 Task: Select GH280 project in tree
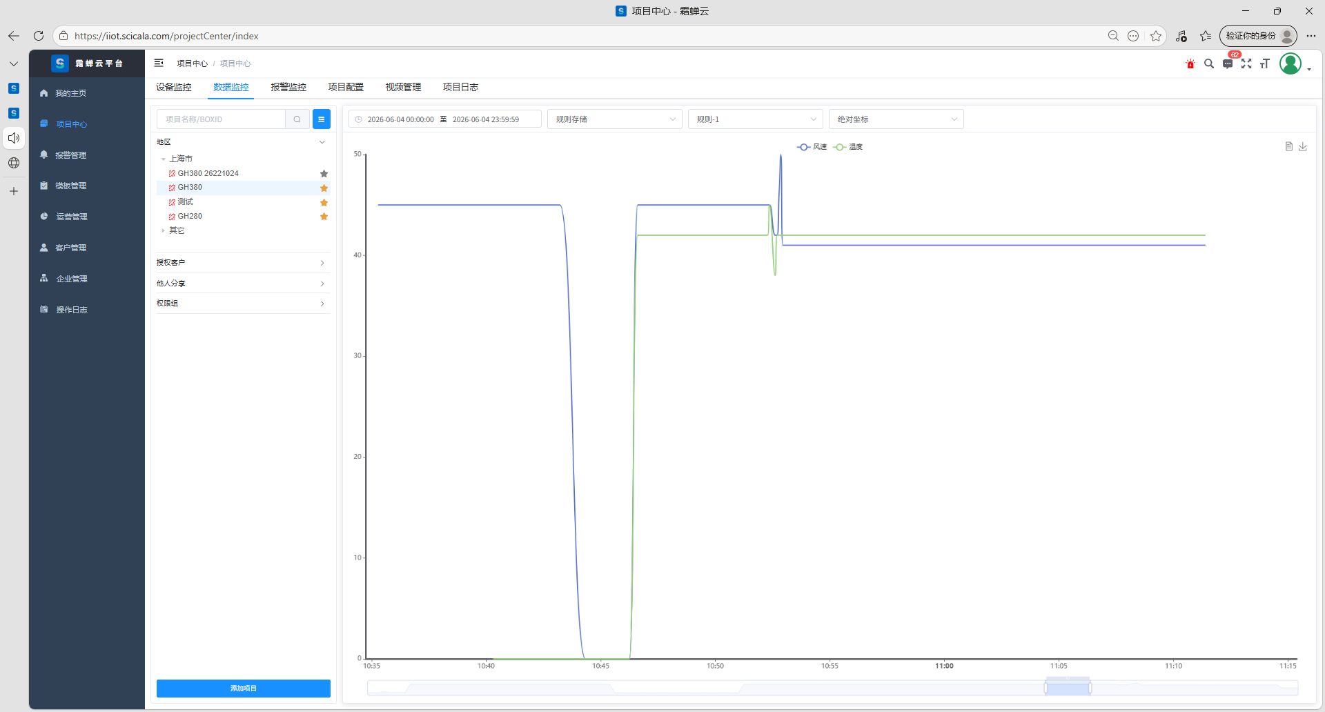[x=190, y=217]
